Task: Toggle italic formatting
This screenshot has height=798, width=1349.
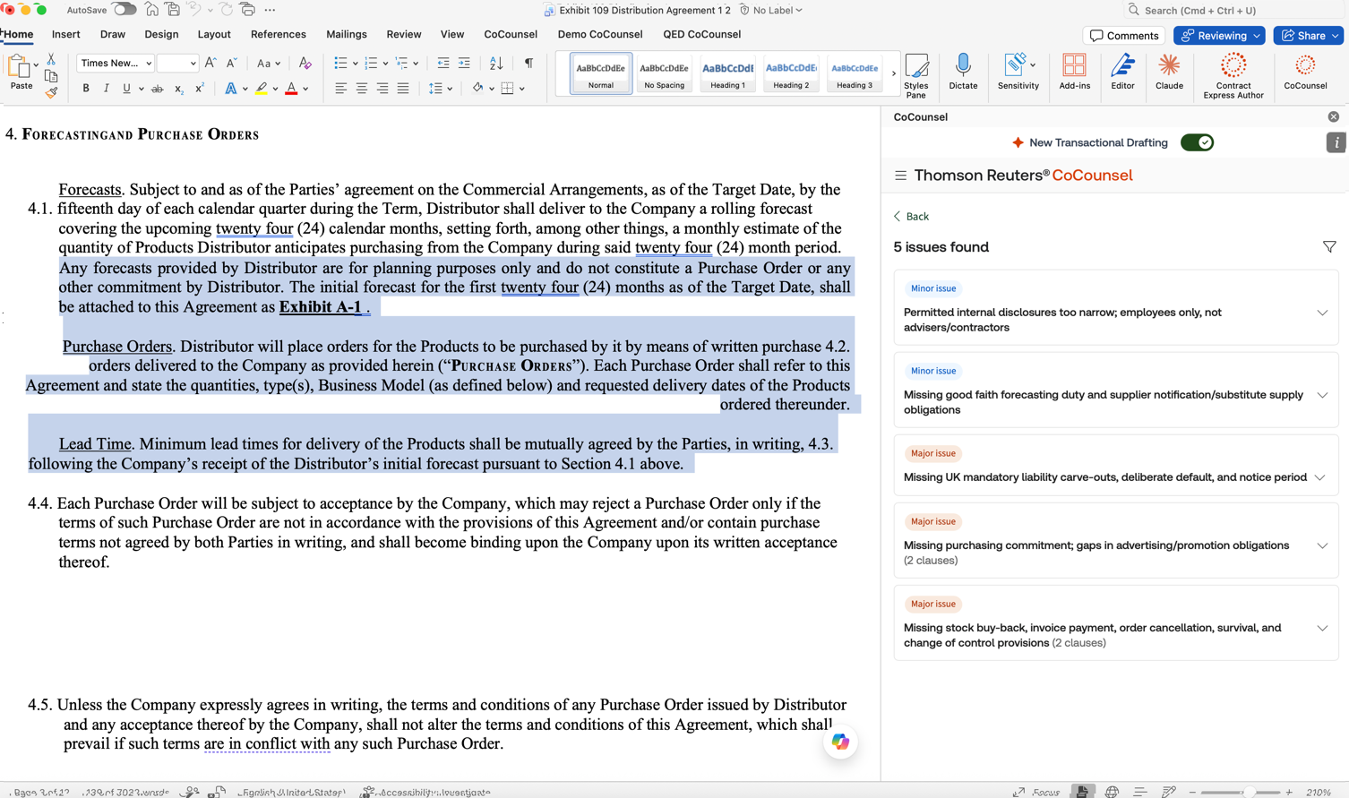Action: [107, 89]
